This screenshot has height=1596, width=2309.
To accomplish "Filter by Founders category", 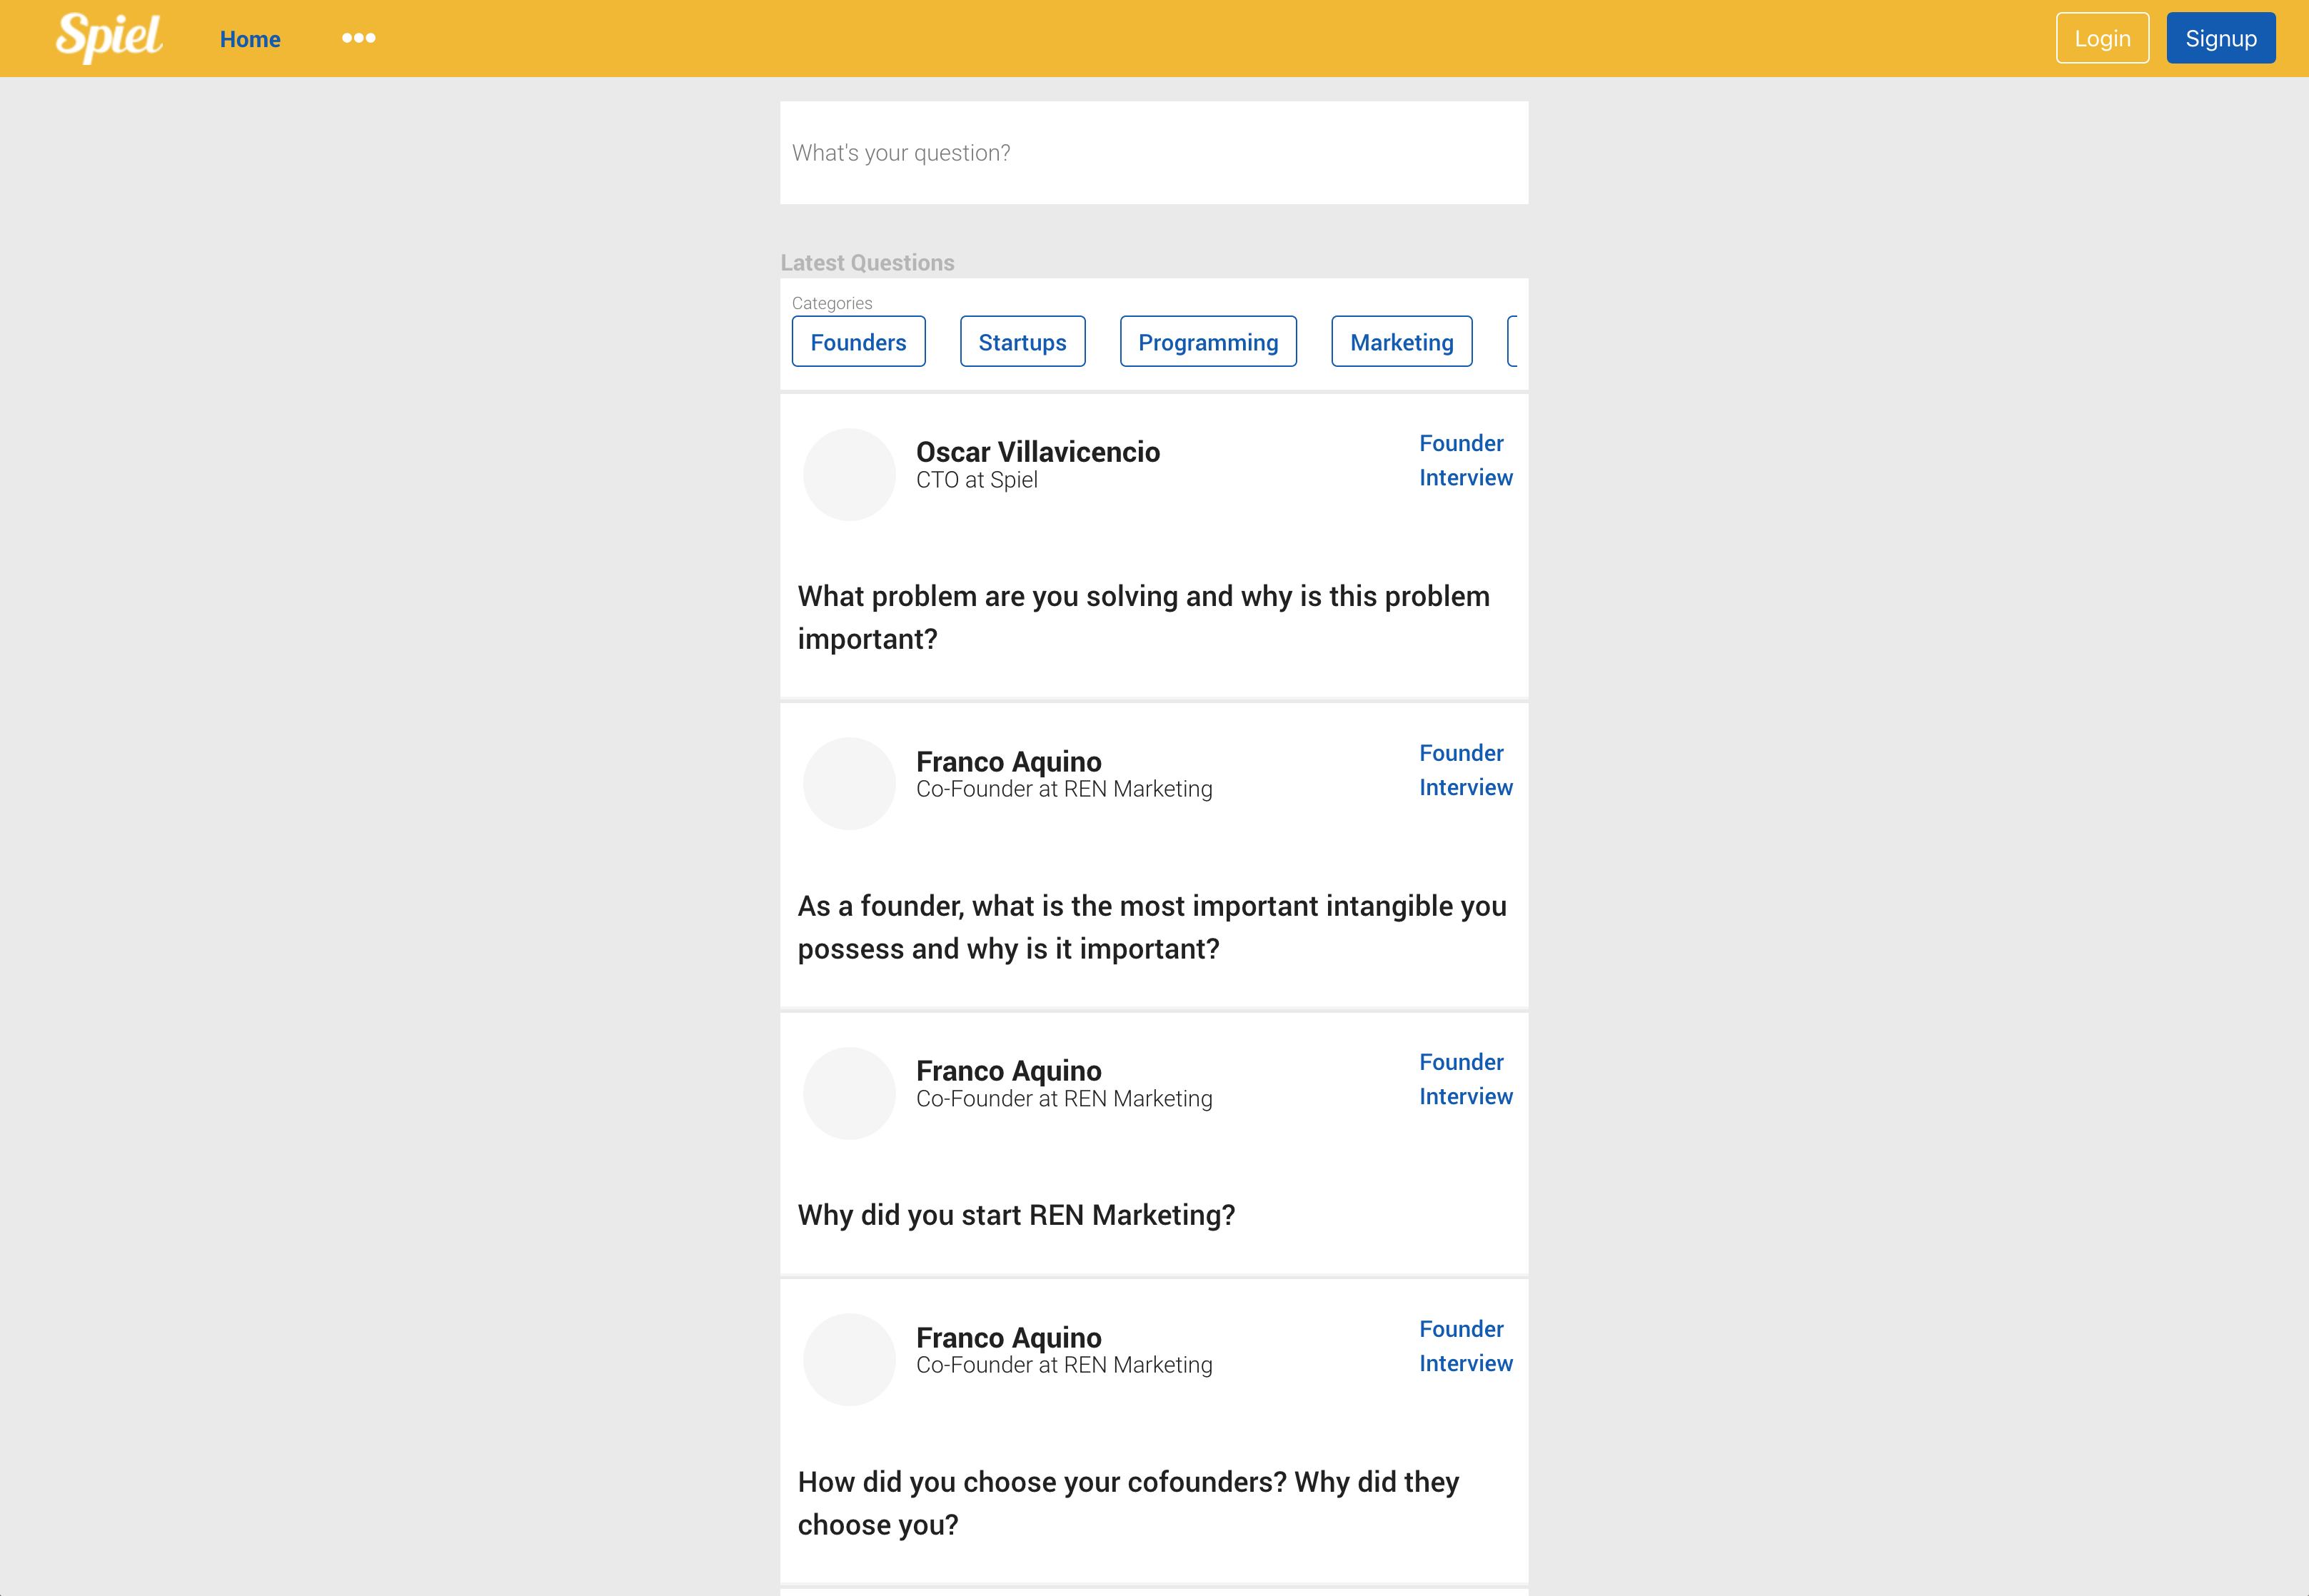I will point(858,342).
